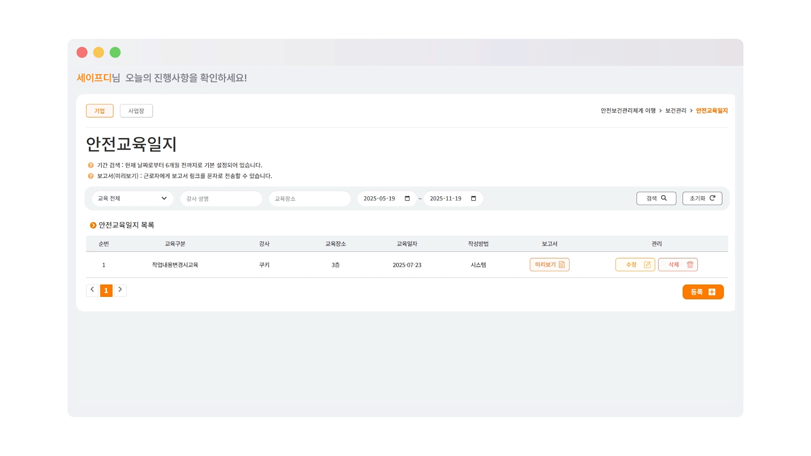
Task: Click help icon beside 기간 검색 note
Action: pos(91,166)
